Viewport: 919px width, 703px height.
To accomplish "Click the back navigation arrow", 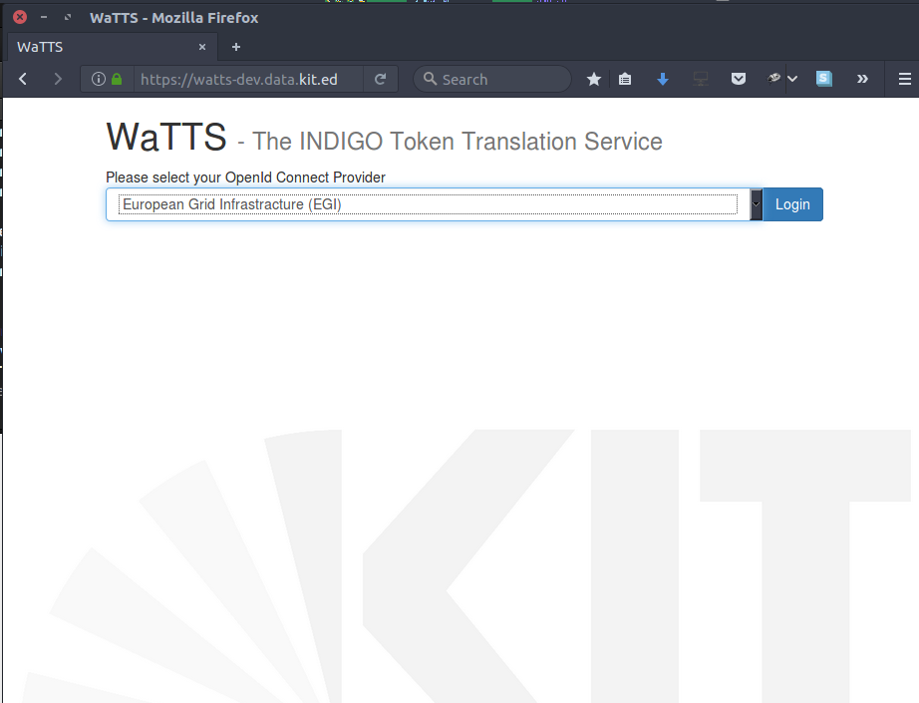I will (23, 79).
